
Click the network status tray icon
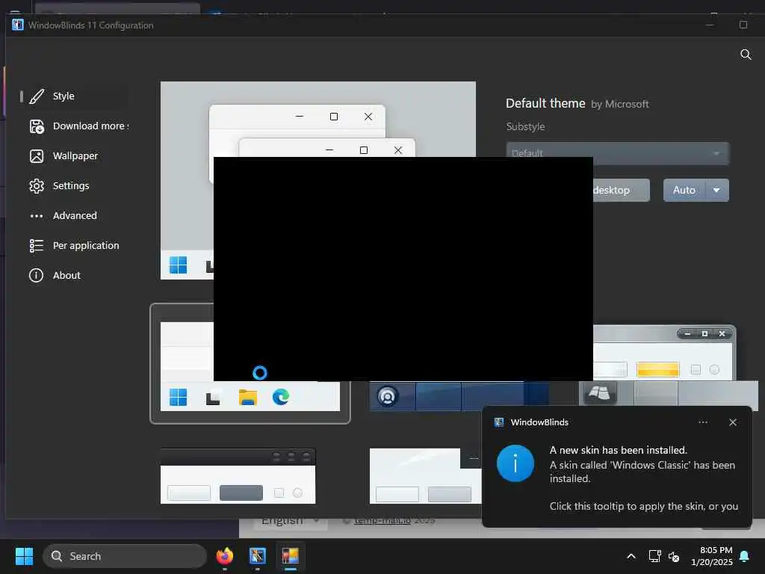coord(654,556)
